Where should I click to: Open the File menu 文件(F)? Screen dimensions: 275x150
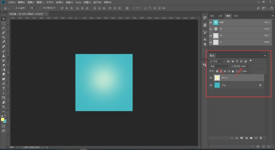click(x=11, y=2)
